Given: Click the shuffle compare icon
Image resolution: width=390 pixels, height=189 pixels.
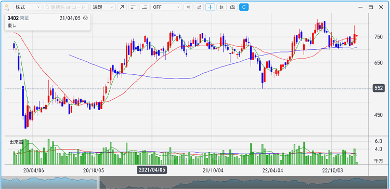Looking at the screenshot, I should (x=188, y=7).
